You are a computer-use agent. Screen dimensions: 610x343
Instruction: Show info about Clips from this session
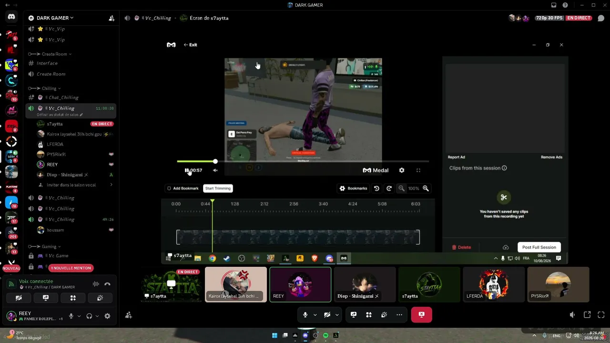point(504,168)
